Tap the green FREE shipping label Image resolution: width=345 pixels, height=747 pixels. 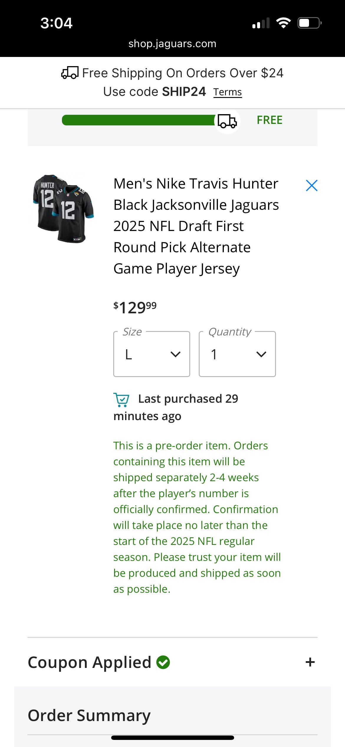click(270, 120)
